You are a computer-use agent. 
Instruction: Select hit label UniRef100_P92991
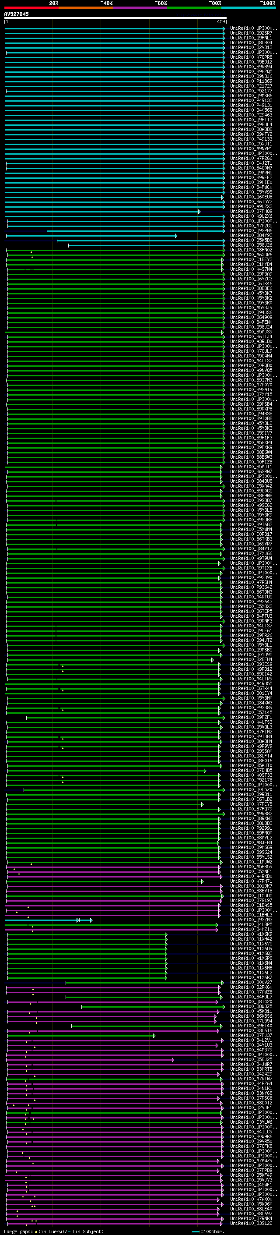pyautogui.click(x=251, y=828)
